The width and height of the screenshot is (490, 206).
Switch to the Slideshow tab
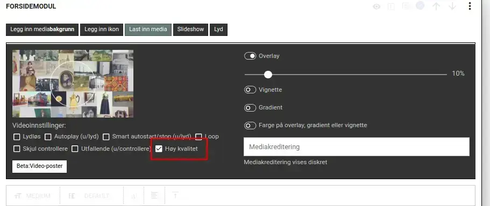(x=190, y=30)
